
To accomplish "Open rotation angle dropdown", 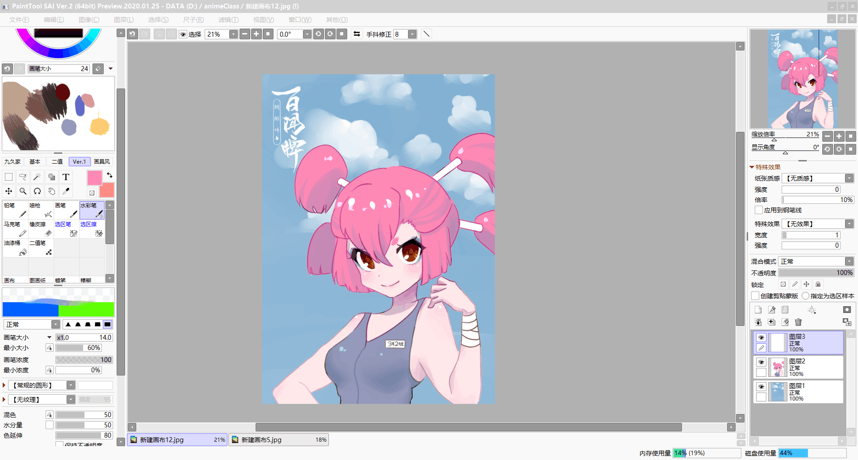I will (x=307, y=34).
